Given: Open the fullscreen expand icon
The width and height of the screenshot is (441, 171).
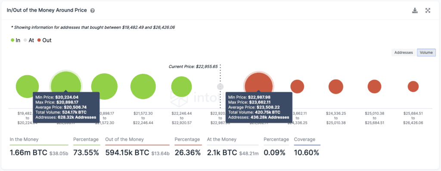Looking at the screenshot, I should coord(428,11).
